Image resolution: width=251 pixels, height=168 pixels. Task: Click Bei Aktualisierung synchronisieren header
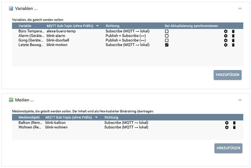[x=191, y=26]
